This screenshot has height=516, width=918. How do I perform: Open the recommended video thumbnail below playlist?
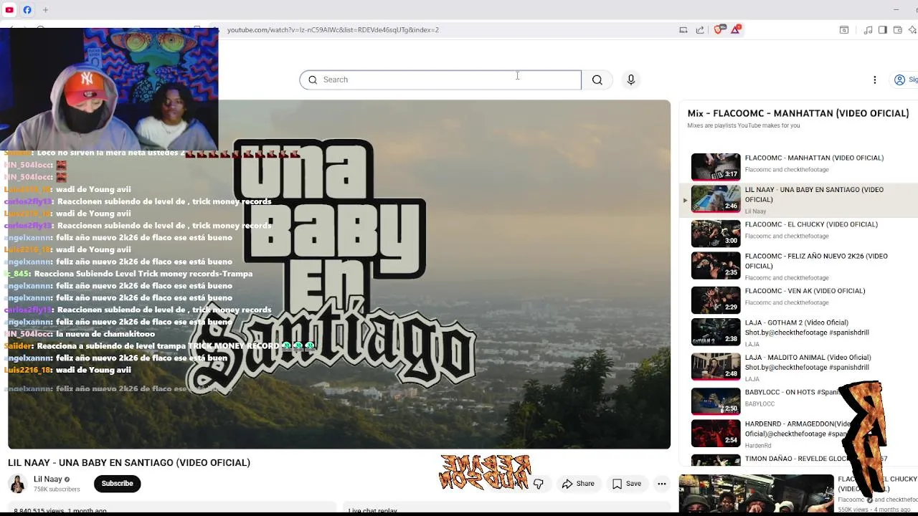756,494
